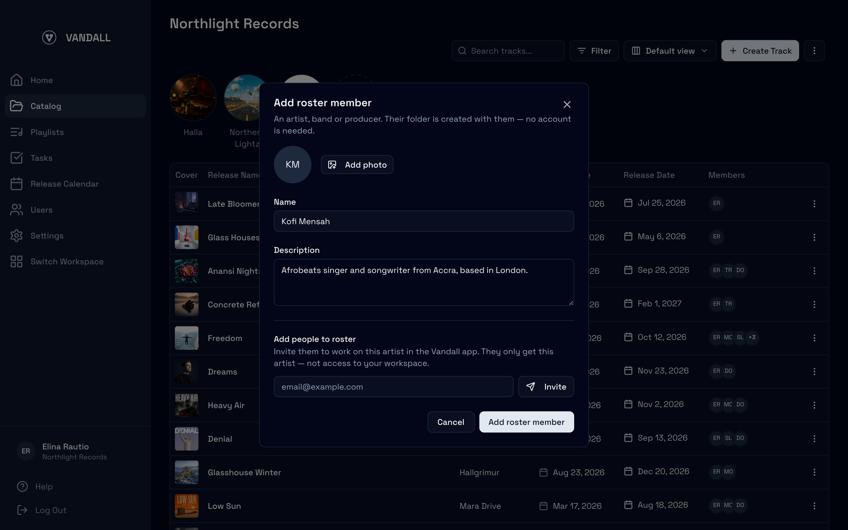Open the Halla artist folder thumbnail
The height and width of the screenshot is (530, 848).
point(193,98)
